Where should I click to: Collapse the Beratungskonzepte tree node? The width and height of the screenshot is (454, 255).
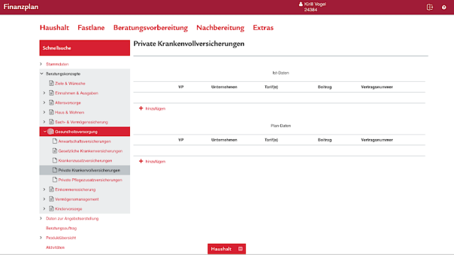tap(42, 73)
